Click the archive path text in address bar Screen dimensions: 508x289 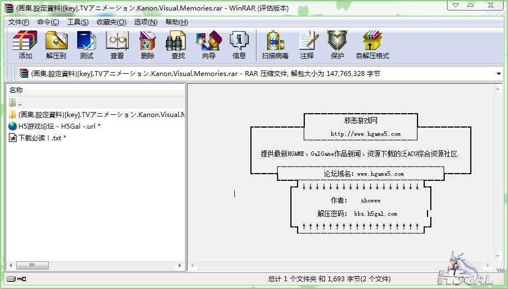(x=205, y=74)
